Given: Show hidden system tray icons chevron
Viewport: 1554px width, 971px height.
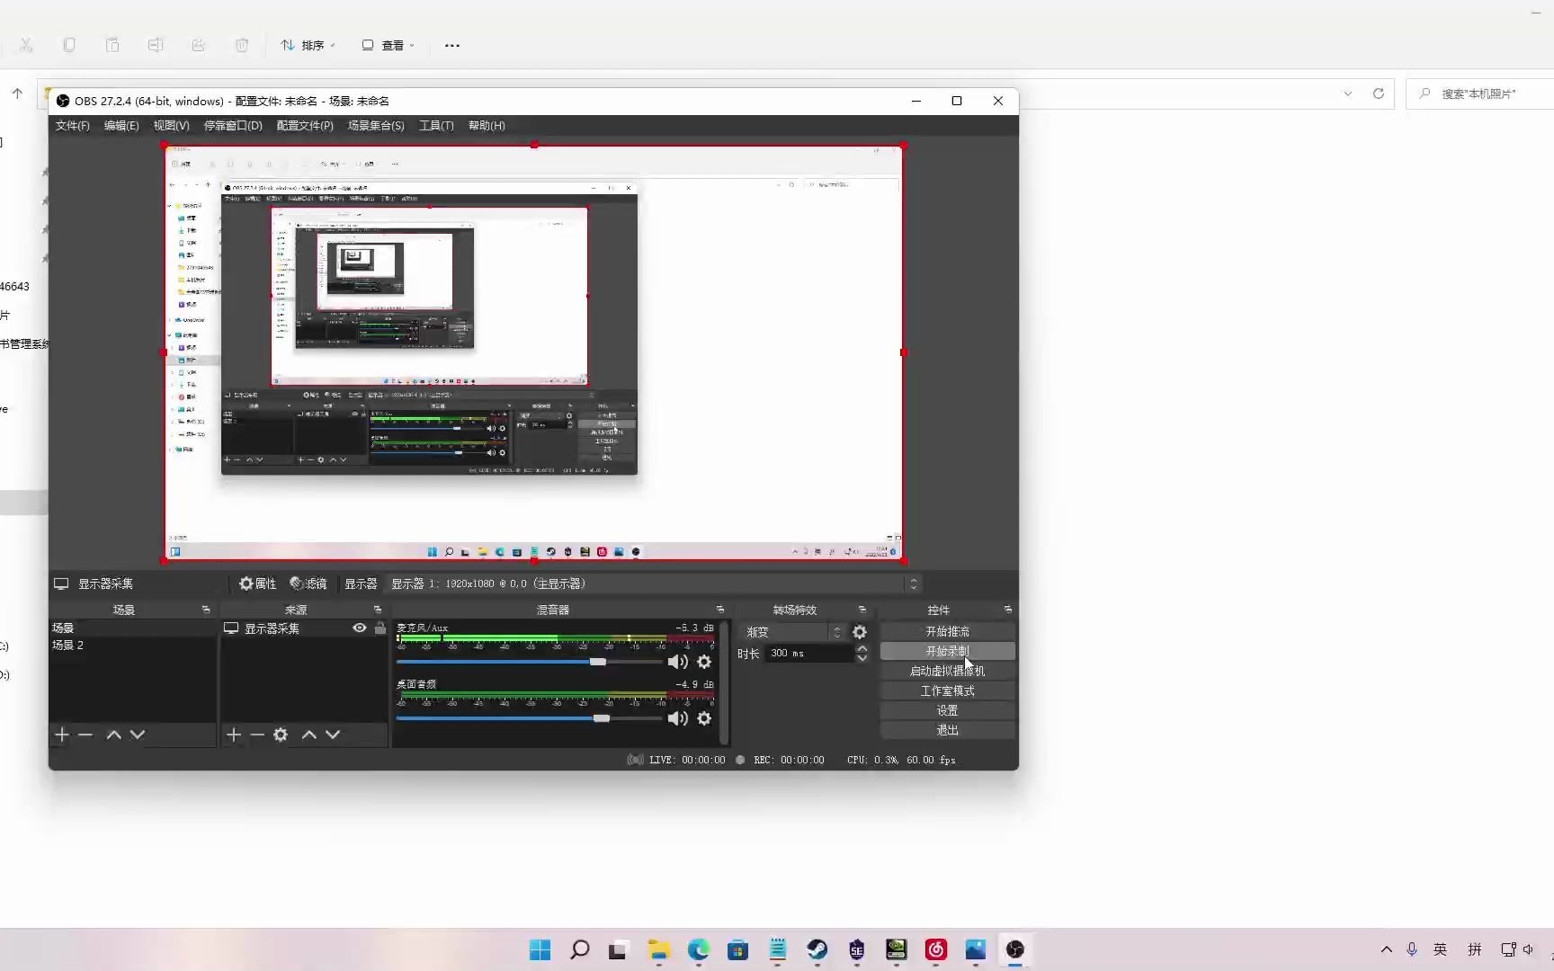Looking at the screenshot, I should [1387, 949].
